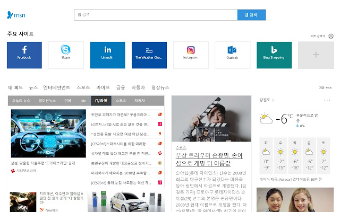Viewport: 340px width, 212px height.
Task: Open the self-driving car interior thumbnail
Action: (x=48, y=133)
